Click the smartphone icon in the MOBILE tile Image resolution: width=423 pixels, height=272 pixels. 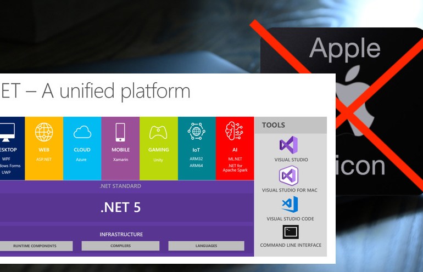[x=120, y=132]
